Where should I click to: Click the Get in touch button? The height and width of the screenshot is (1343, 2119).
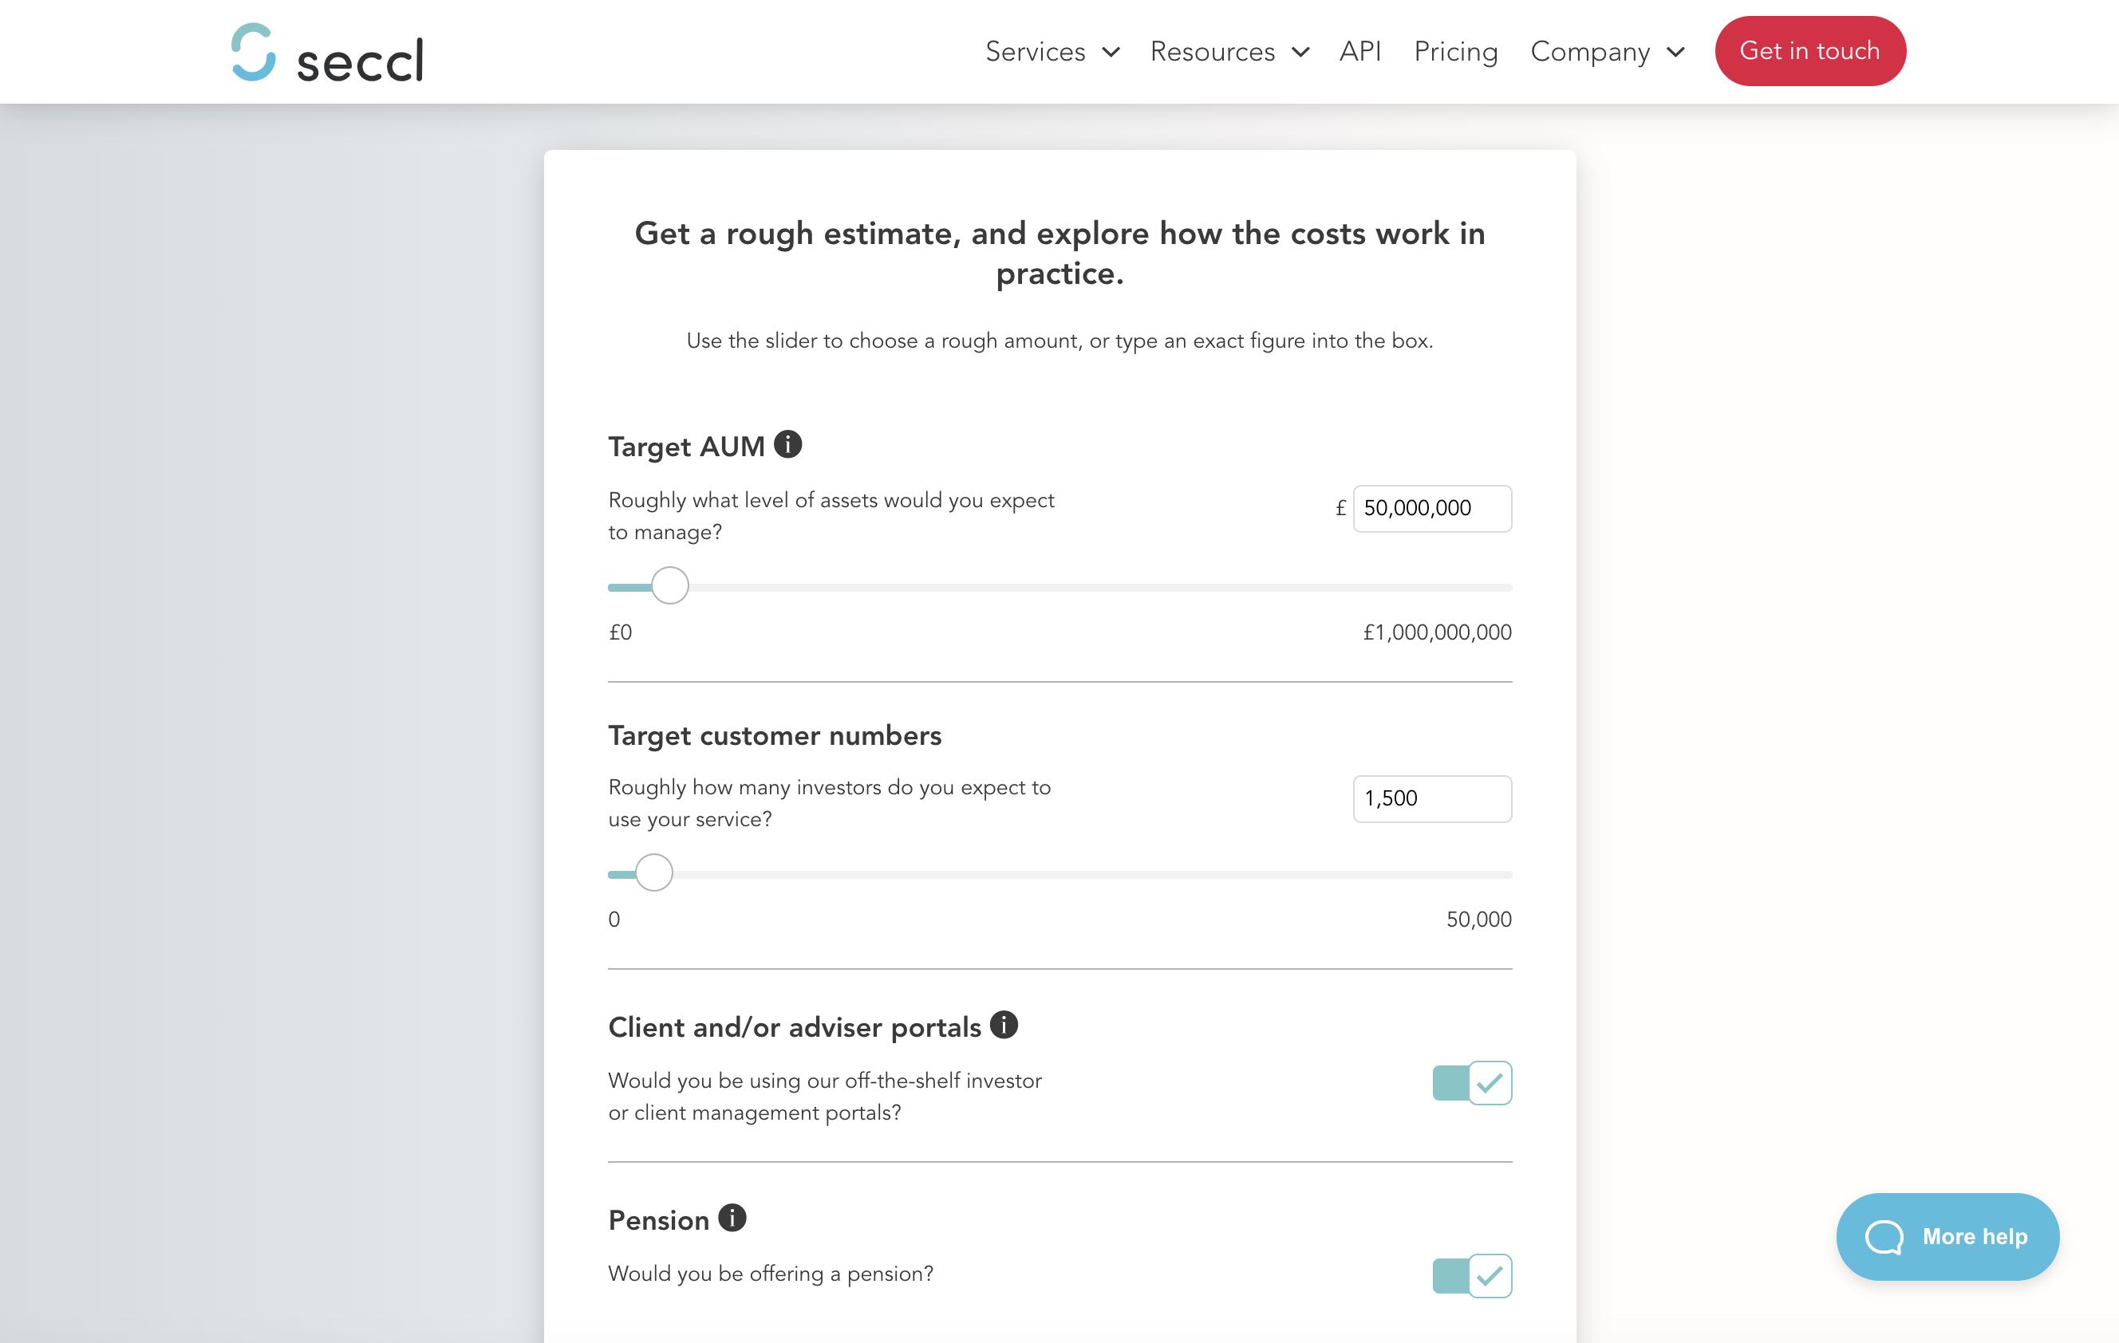[x=1809, y=50]
